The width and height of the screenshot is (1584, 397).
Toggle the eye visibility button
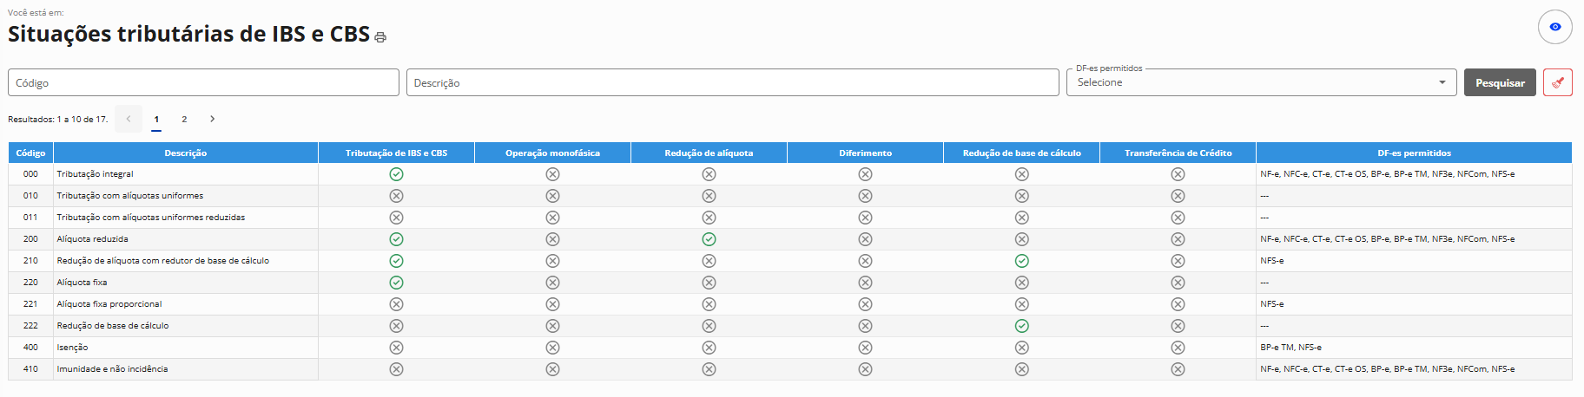tap(1554, 27)
